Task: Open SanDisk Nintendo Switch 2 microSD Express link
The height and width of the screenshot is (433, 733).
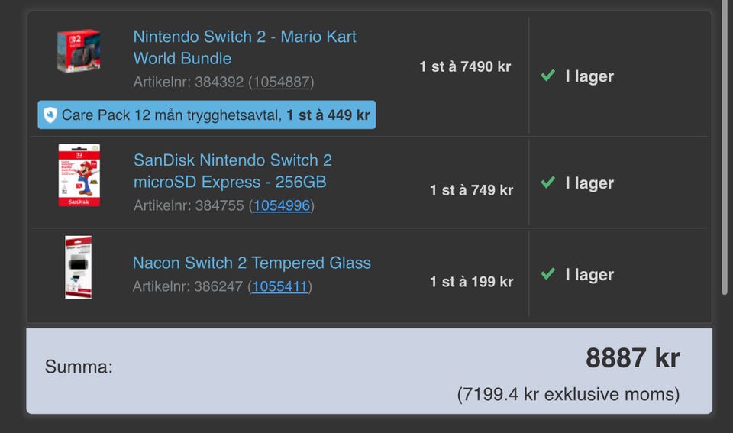Action: [x=232, y=171]
